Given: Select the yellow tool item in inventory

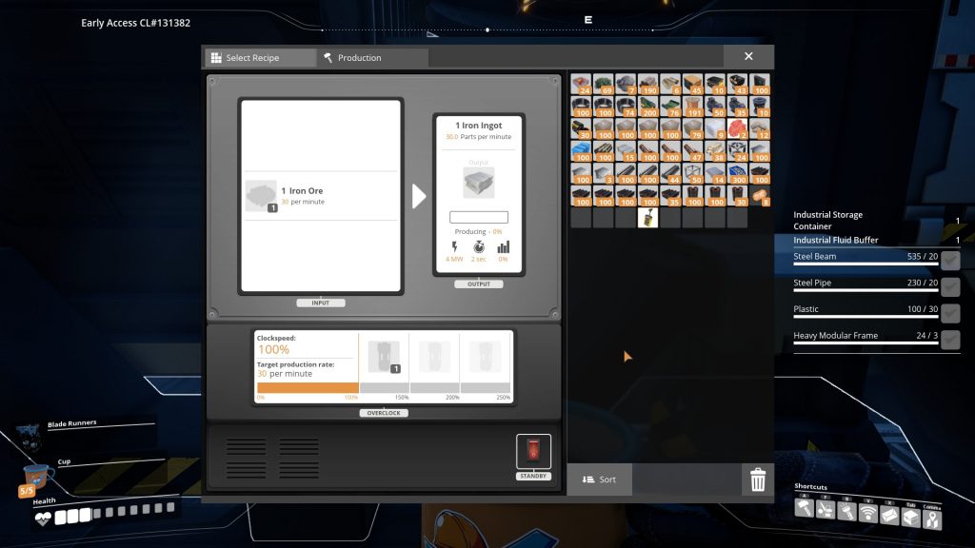Looking at the screenshot, I should coord(647,218).
